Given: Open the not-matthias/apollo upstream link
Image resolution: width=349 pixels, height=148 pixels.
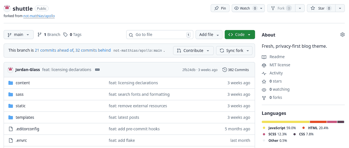Looking at the screenshot, I should coord(39,16).
